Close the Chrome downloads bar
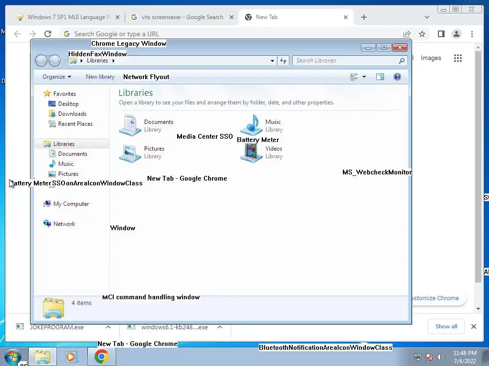Image resolution: width=489 pixels, height=366 pixels. [x=473, y=326]
